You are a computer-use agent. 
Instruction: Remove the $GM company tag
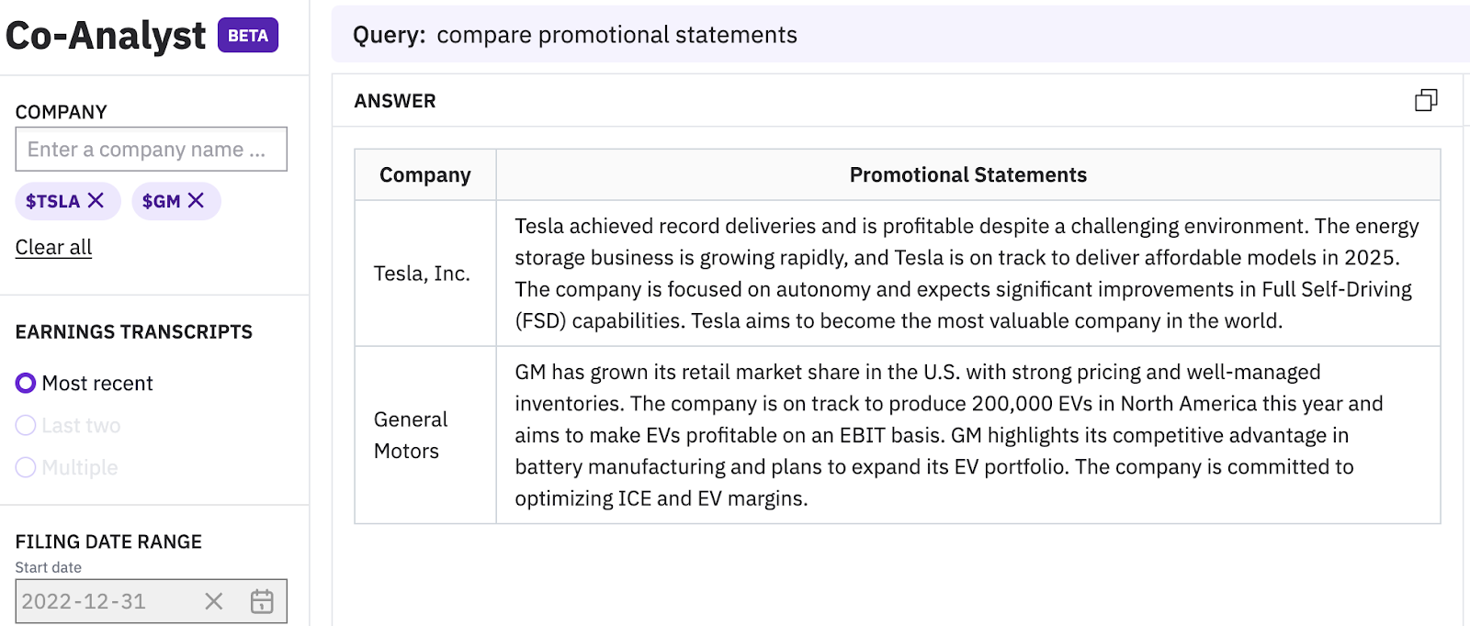click(197, 200)
